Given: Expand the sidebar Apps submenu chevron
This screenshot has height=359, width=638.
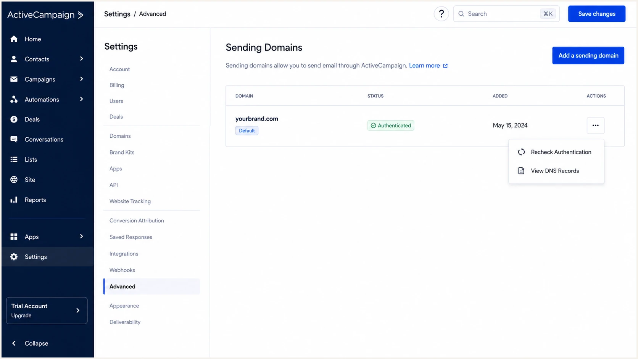Looking at the screenshot, I should [x=81, y=237].
